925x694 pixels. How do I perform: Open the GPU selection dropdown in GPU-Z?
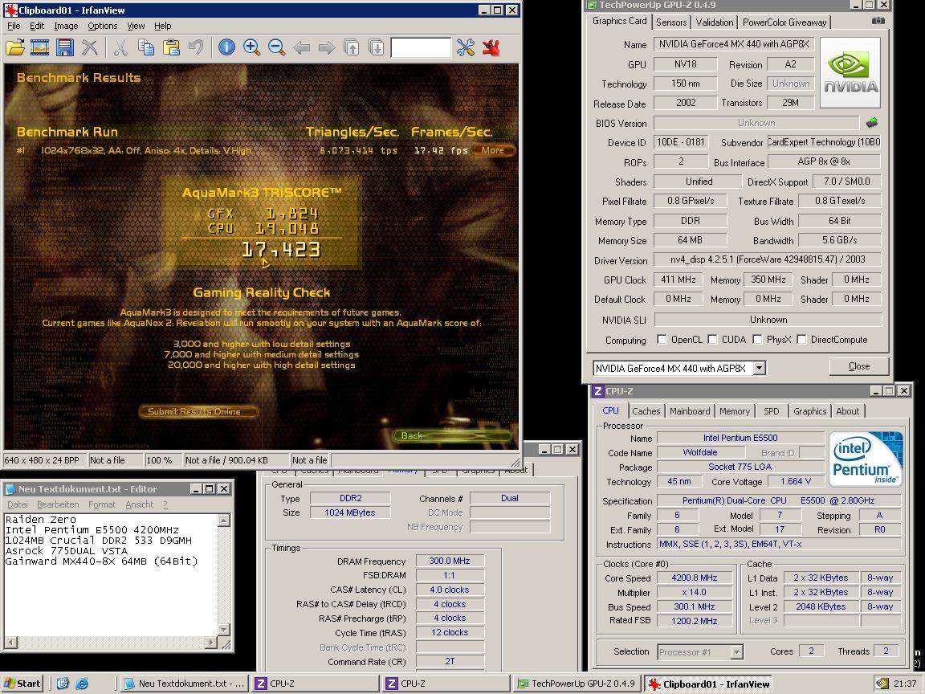coord(760,368)
